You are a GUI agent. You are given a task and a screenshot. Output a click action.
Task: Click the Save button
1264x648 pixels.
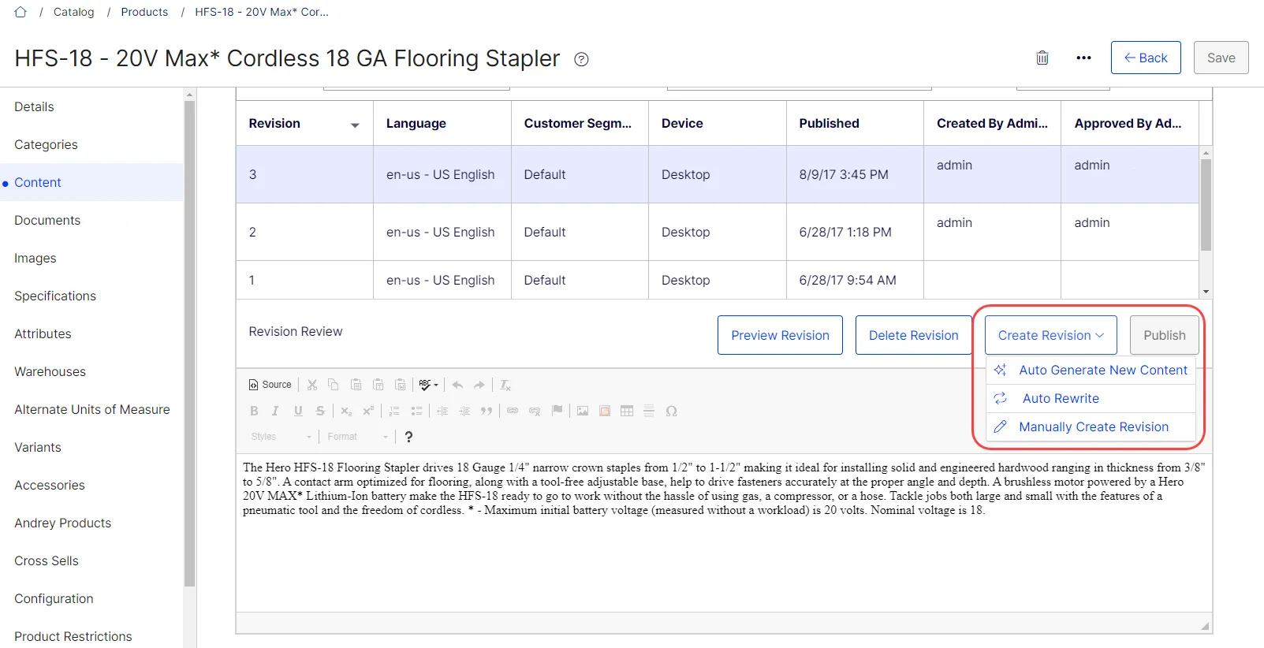coord(1221,58)
